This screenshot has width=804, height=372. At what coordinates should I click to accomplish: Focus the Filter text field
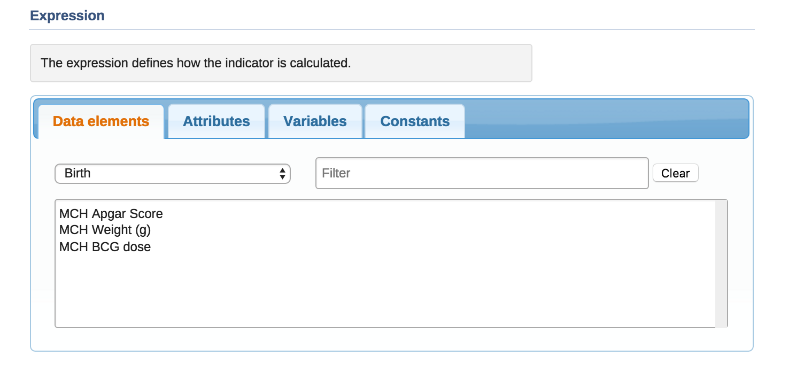pos(482,173)
